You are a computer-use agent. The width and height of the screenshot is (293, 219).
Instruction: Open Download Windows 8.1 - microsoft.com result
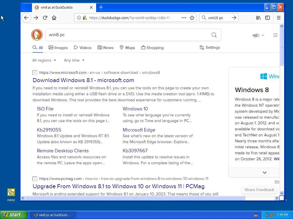[83, 80]
